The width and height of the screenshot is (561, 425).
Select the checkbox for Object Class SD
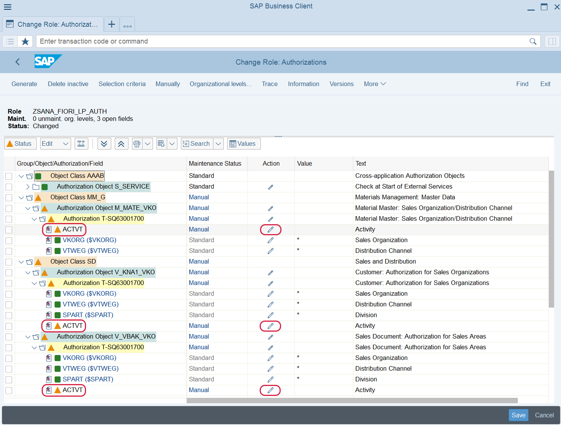coord(9,262)
